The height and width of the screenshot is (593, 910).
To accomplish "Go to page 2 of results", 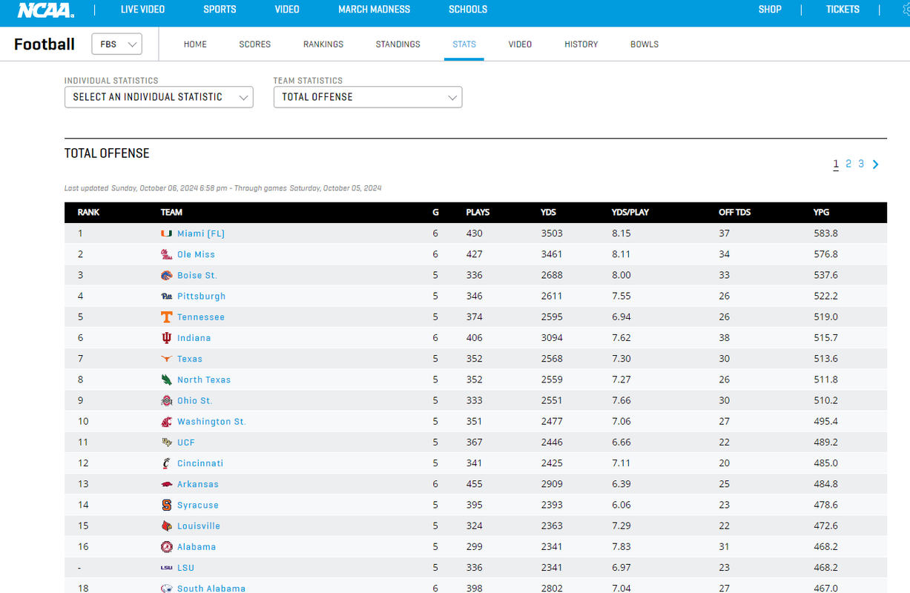I will pyautogui.click(x=848, y=164).
